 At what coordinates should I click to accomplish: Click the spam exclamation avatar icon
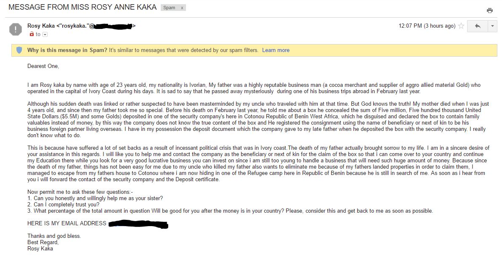pos(16,29)
